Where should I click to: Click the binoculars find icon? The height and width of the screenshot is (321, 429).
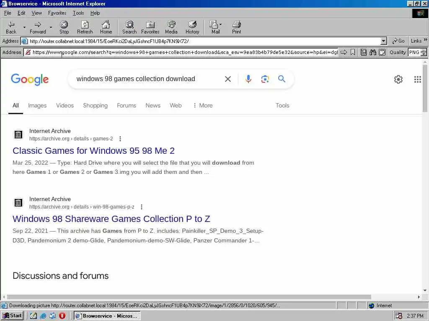click(x=372, y=52)
